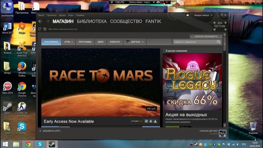
Task: Open Google Chrome desktop shortcut
Action: [x=22, y=89]
